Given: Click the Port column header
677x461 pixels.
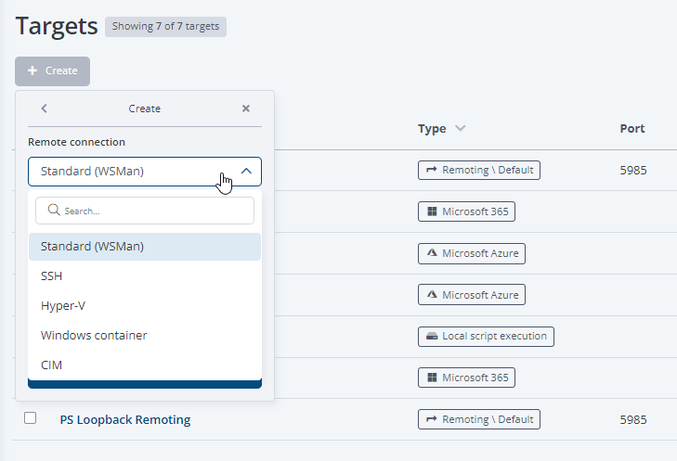Looking at the screenshot, I should click(x=632, y=129).
